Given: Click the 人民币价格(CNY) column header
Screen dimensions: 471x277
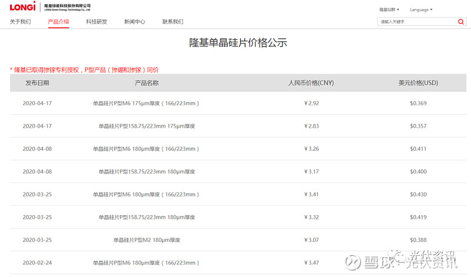Looking at the screenshot, I should click(311, 83).
